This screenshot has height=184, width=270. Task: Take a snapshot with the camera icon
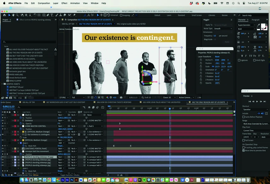pyautogui.click(x=121, y=98)
